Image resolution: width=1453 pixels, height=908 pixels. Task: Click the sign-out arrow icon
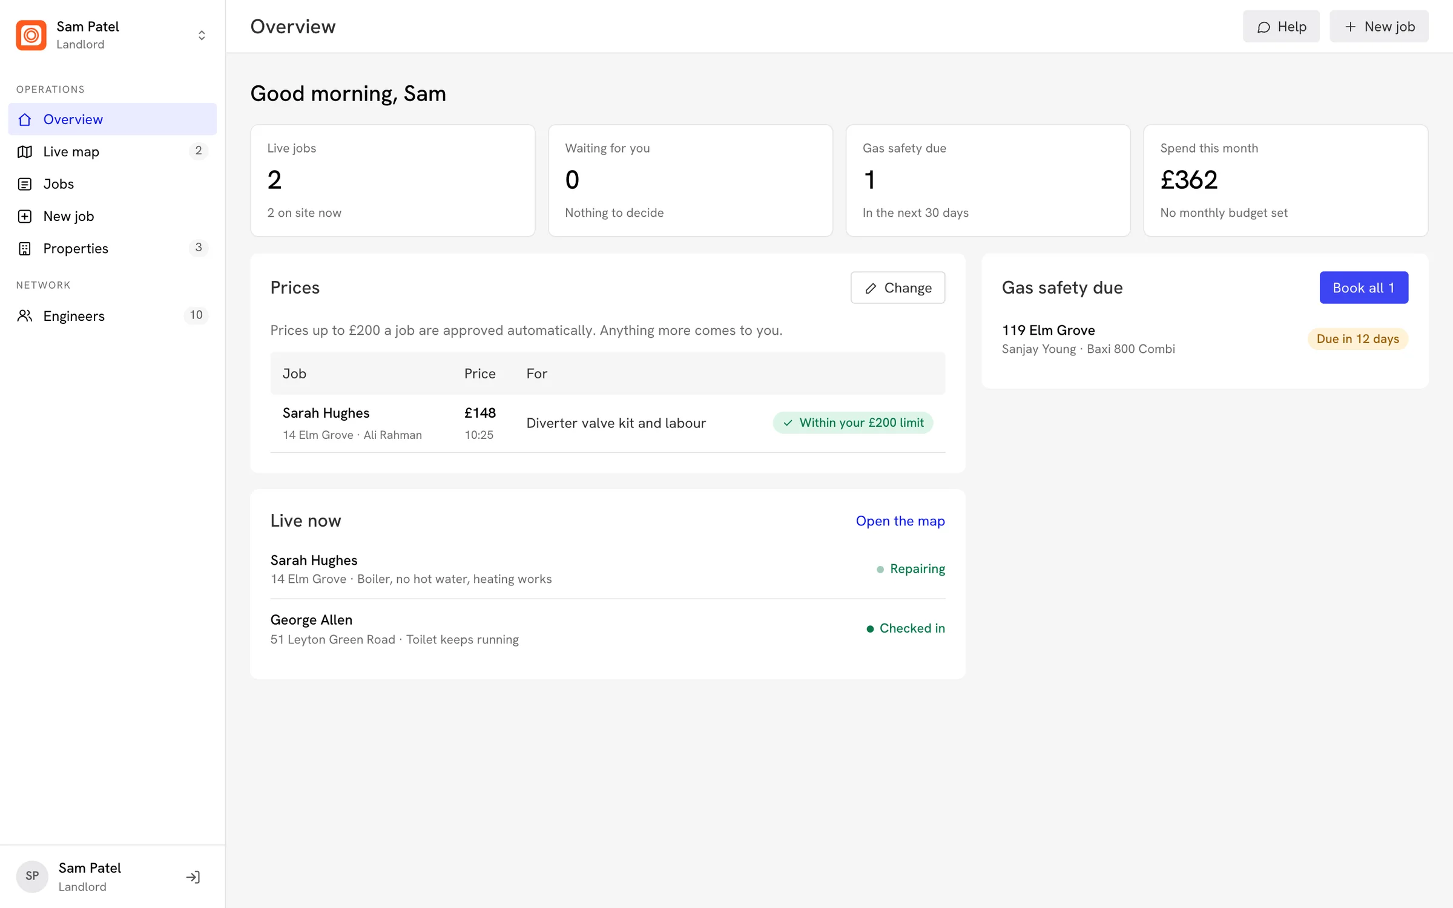193,877
